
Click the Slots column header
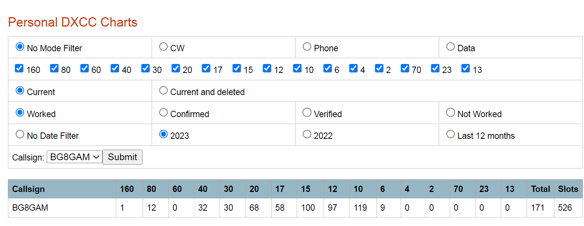coord(568,189)
